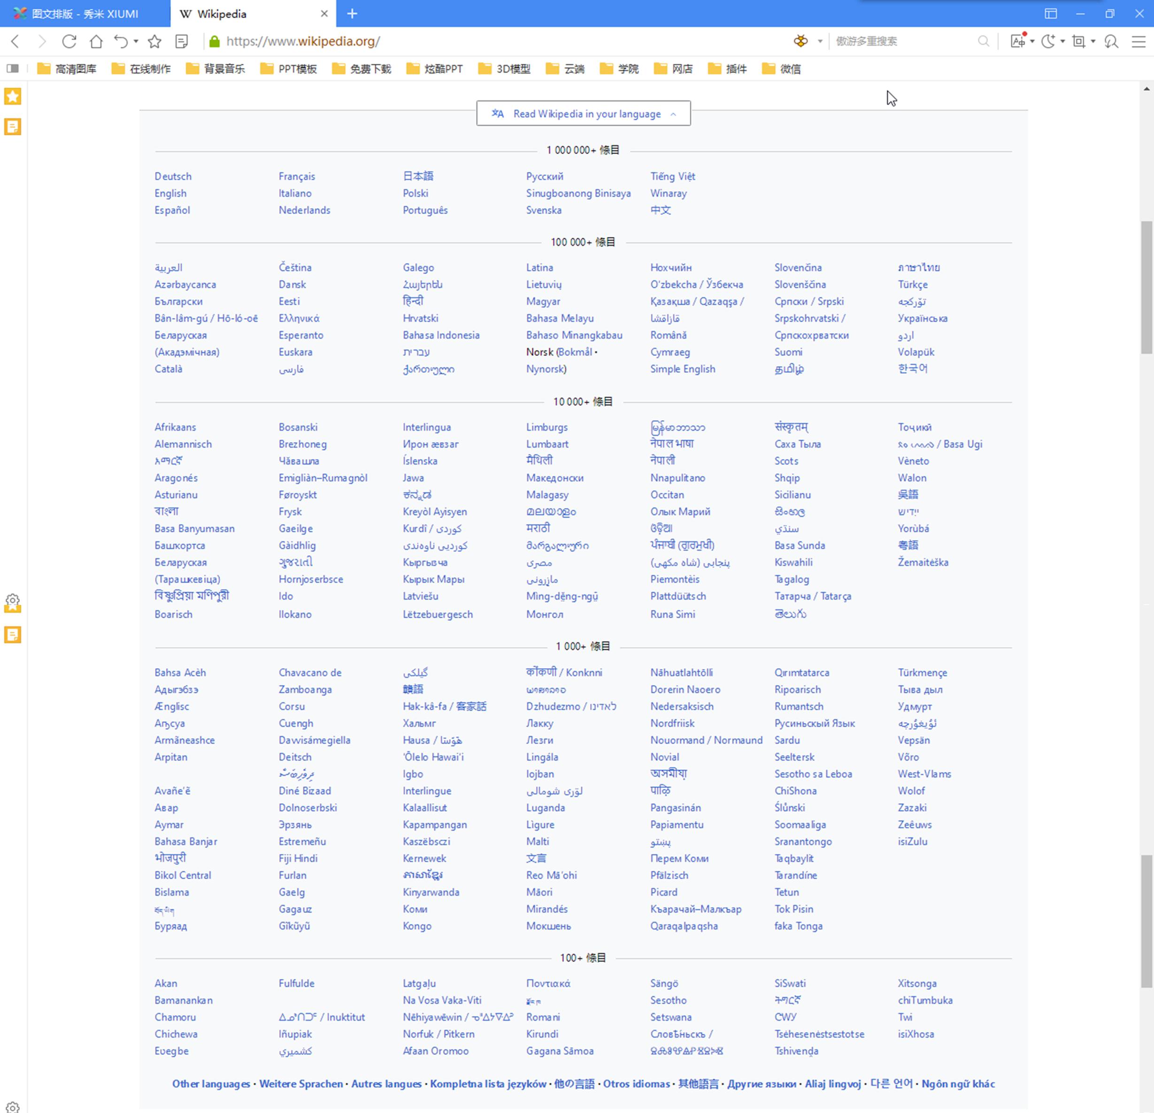
Task: Open the 高清图库 bookmark folder
Action: 67,69
